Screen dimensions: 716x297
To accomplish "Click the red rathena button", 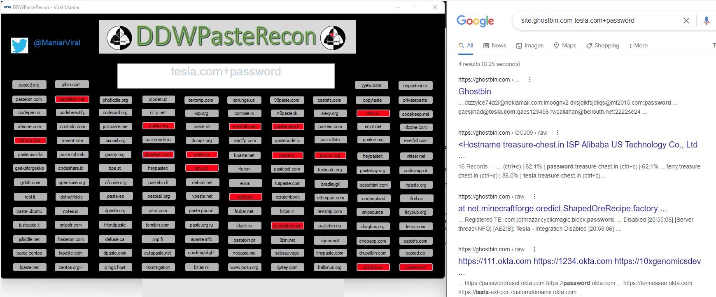I will (245, 197).
